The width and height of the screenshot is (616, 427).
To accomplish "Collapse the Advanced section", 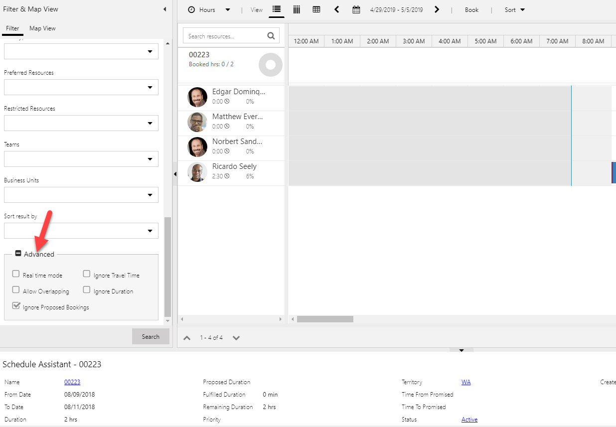I will tap(18, 253).
